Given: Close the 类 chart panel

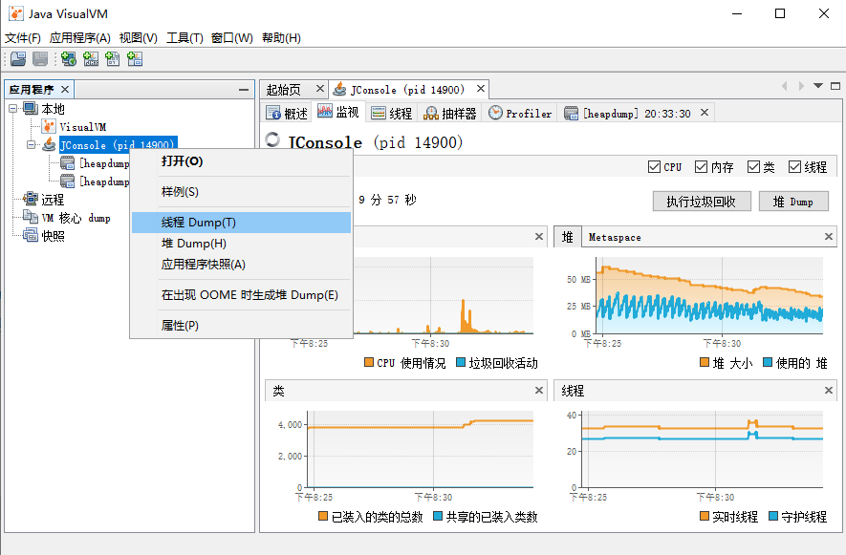Looking at the screenshot, I should [539, 390].
